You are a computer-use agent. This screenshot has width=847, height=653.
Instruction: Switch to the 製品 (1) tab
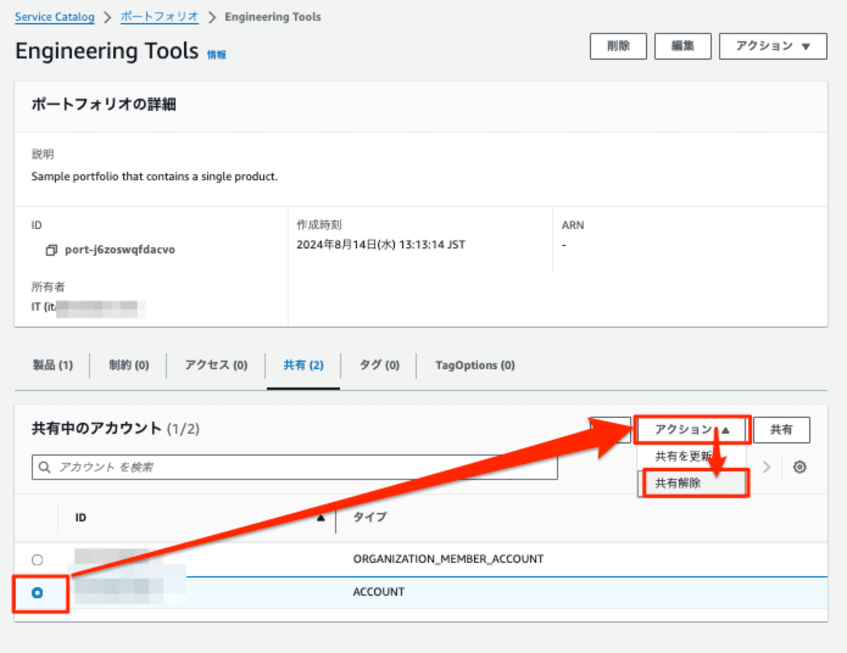(53, 365)
